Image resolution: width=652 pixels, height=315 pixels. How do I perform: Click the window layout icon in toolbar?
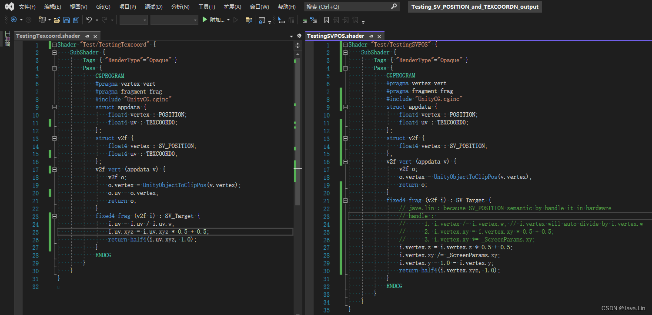tap(262, 20)
